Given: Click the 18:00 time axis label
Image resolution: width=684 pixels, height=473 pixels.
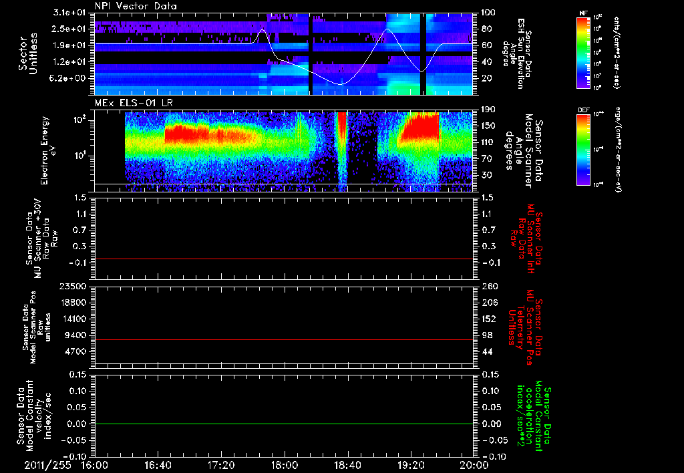Looking at the screenshot, I should coord(285,465).
